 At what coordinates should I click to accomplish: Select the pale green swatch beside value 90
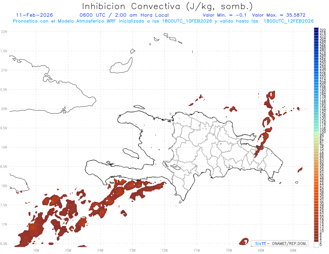pos(316,133)
